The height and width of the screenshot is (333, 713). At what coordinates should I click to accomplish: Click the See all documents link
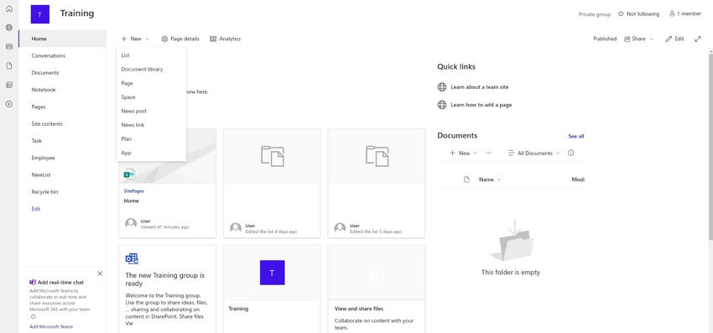point(575,136)
